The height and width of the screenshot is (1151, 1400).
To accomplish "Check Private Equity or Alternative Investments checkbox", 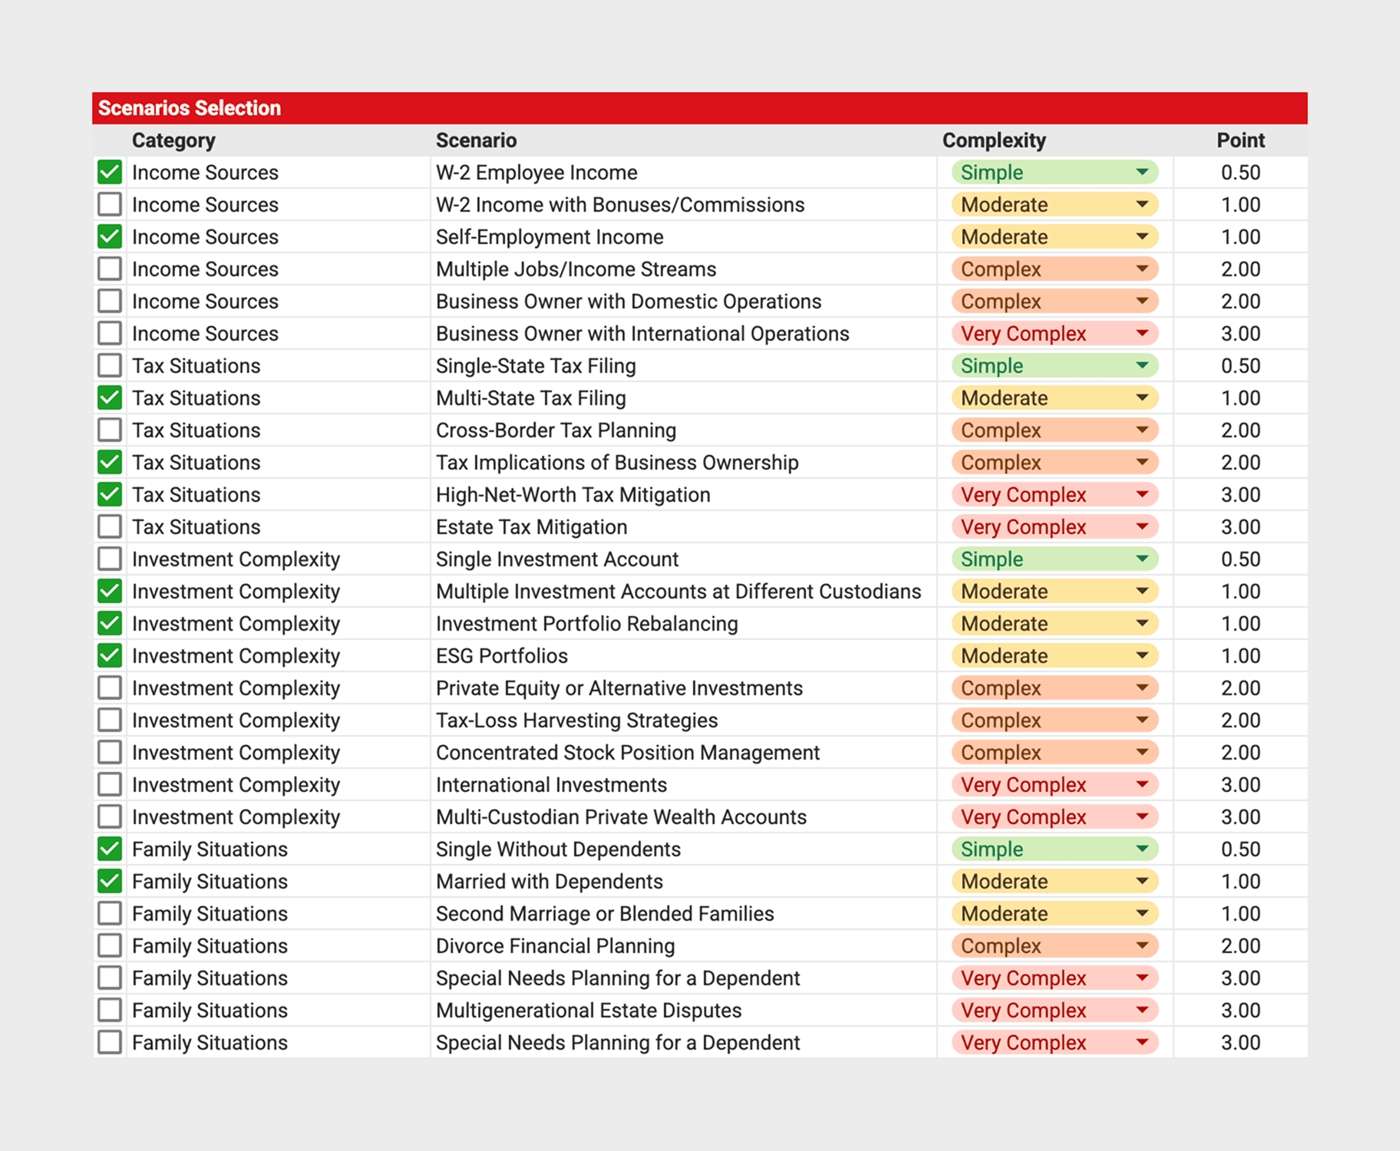I will [x=110, y=688].
